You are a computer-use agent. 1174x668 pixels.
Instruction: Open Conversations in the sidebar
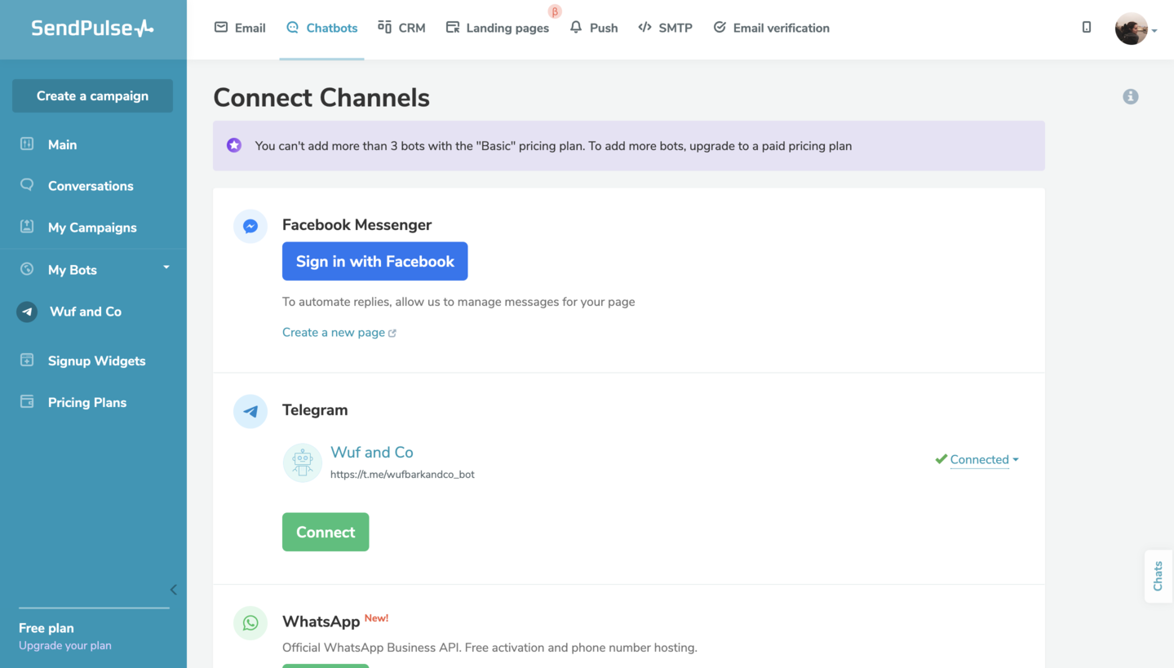tap(91, 186)
